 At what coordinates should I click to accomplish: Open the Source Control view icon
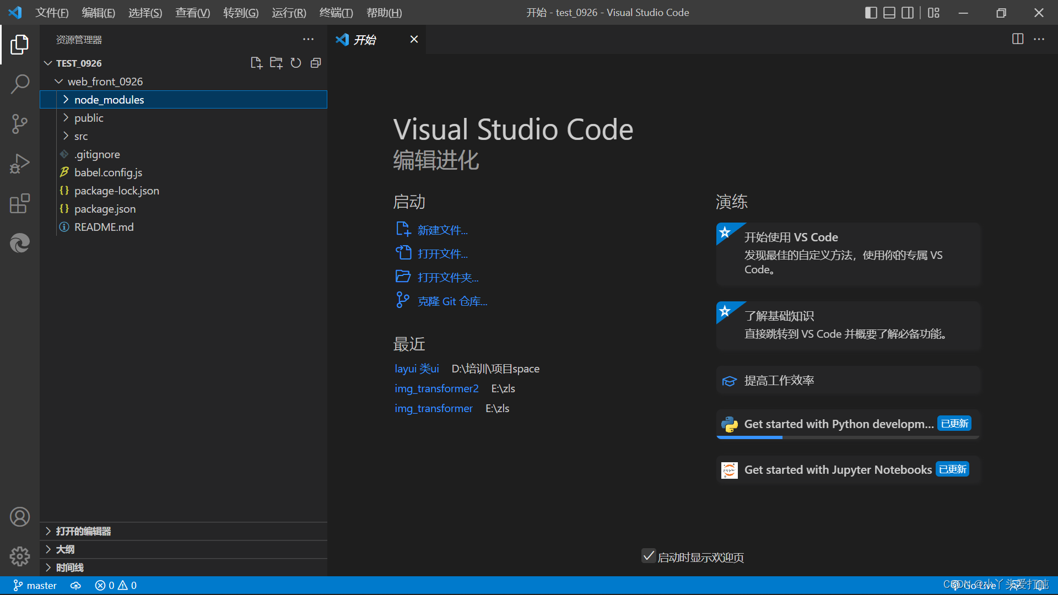tap(20, 124)
